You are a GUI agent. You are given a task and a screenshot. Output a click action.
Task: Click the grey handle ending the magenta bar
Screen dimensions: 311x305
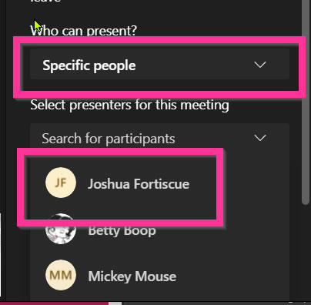(x=115, y=303)
